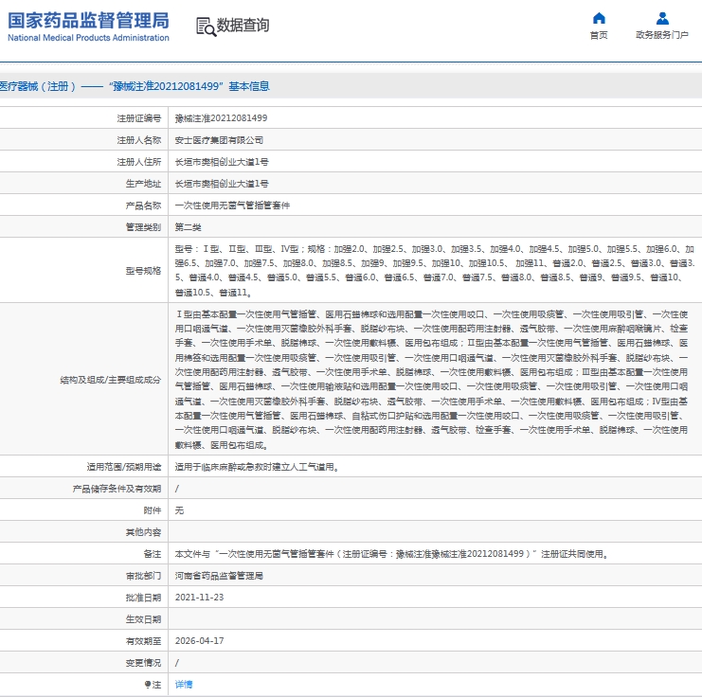
Task: Click the 适用范围/预期用途 row label
Action: (x=124, y=467)
